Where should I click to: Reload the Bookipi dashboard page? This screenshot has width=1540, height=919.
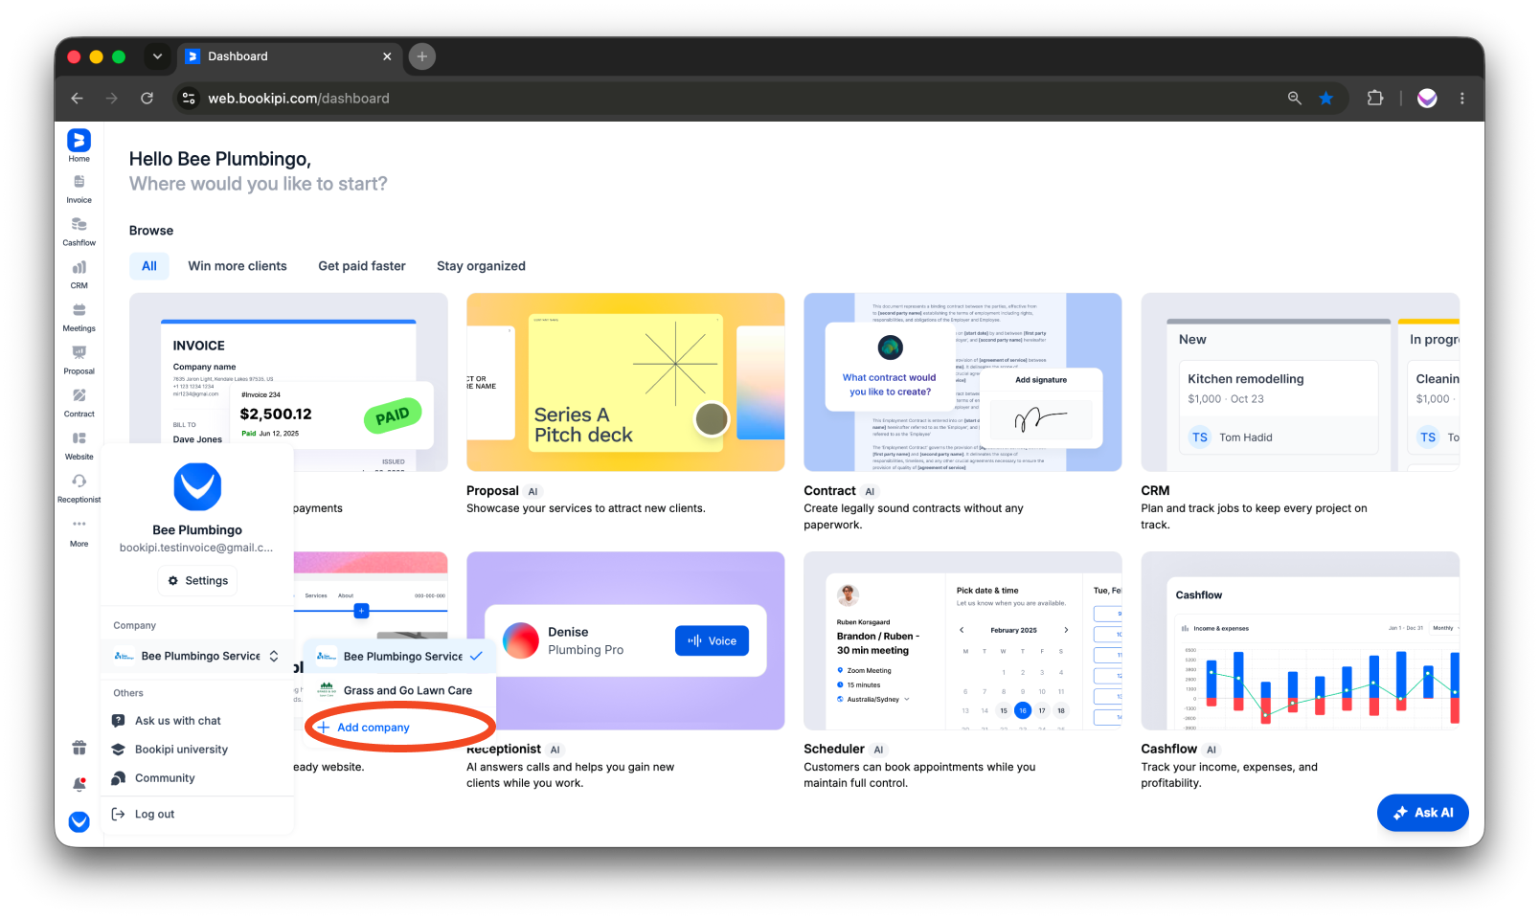coord(147,98)
